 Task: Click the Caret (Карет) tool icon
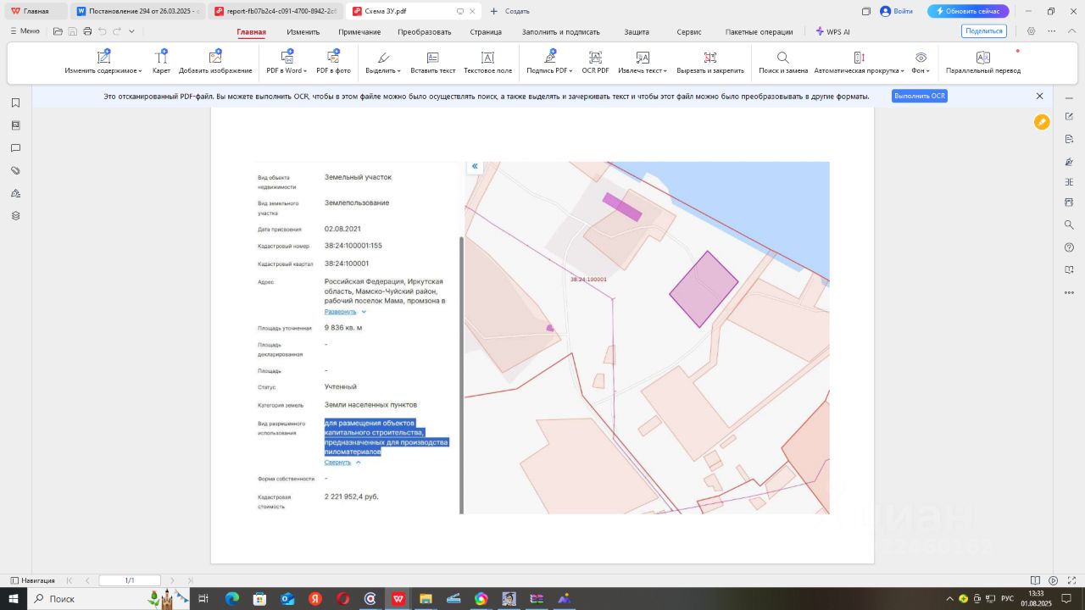click(x=161, y=58)
